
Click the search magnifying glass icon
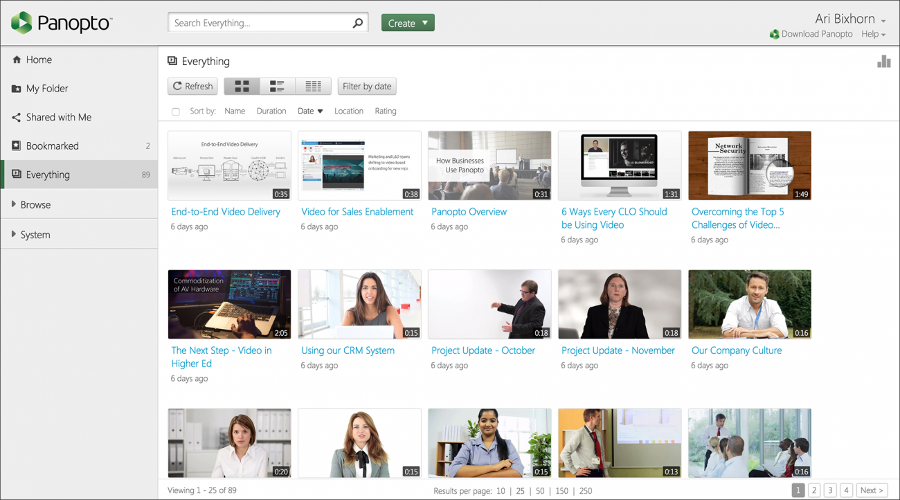pyautogui.click(x=357, y=22)
